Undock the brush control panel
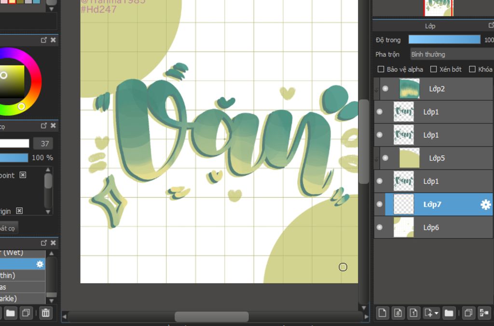 coord(44,126)
